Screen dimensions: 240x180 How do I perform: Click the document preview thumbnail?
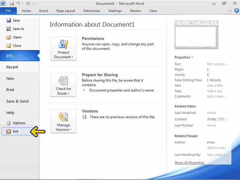[x=196, y=35]
